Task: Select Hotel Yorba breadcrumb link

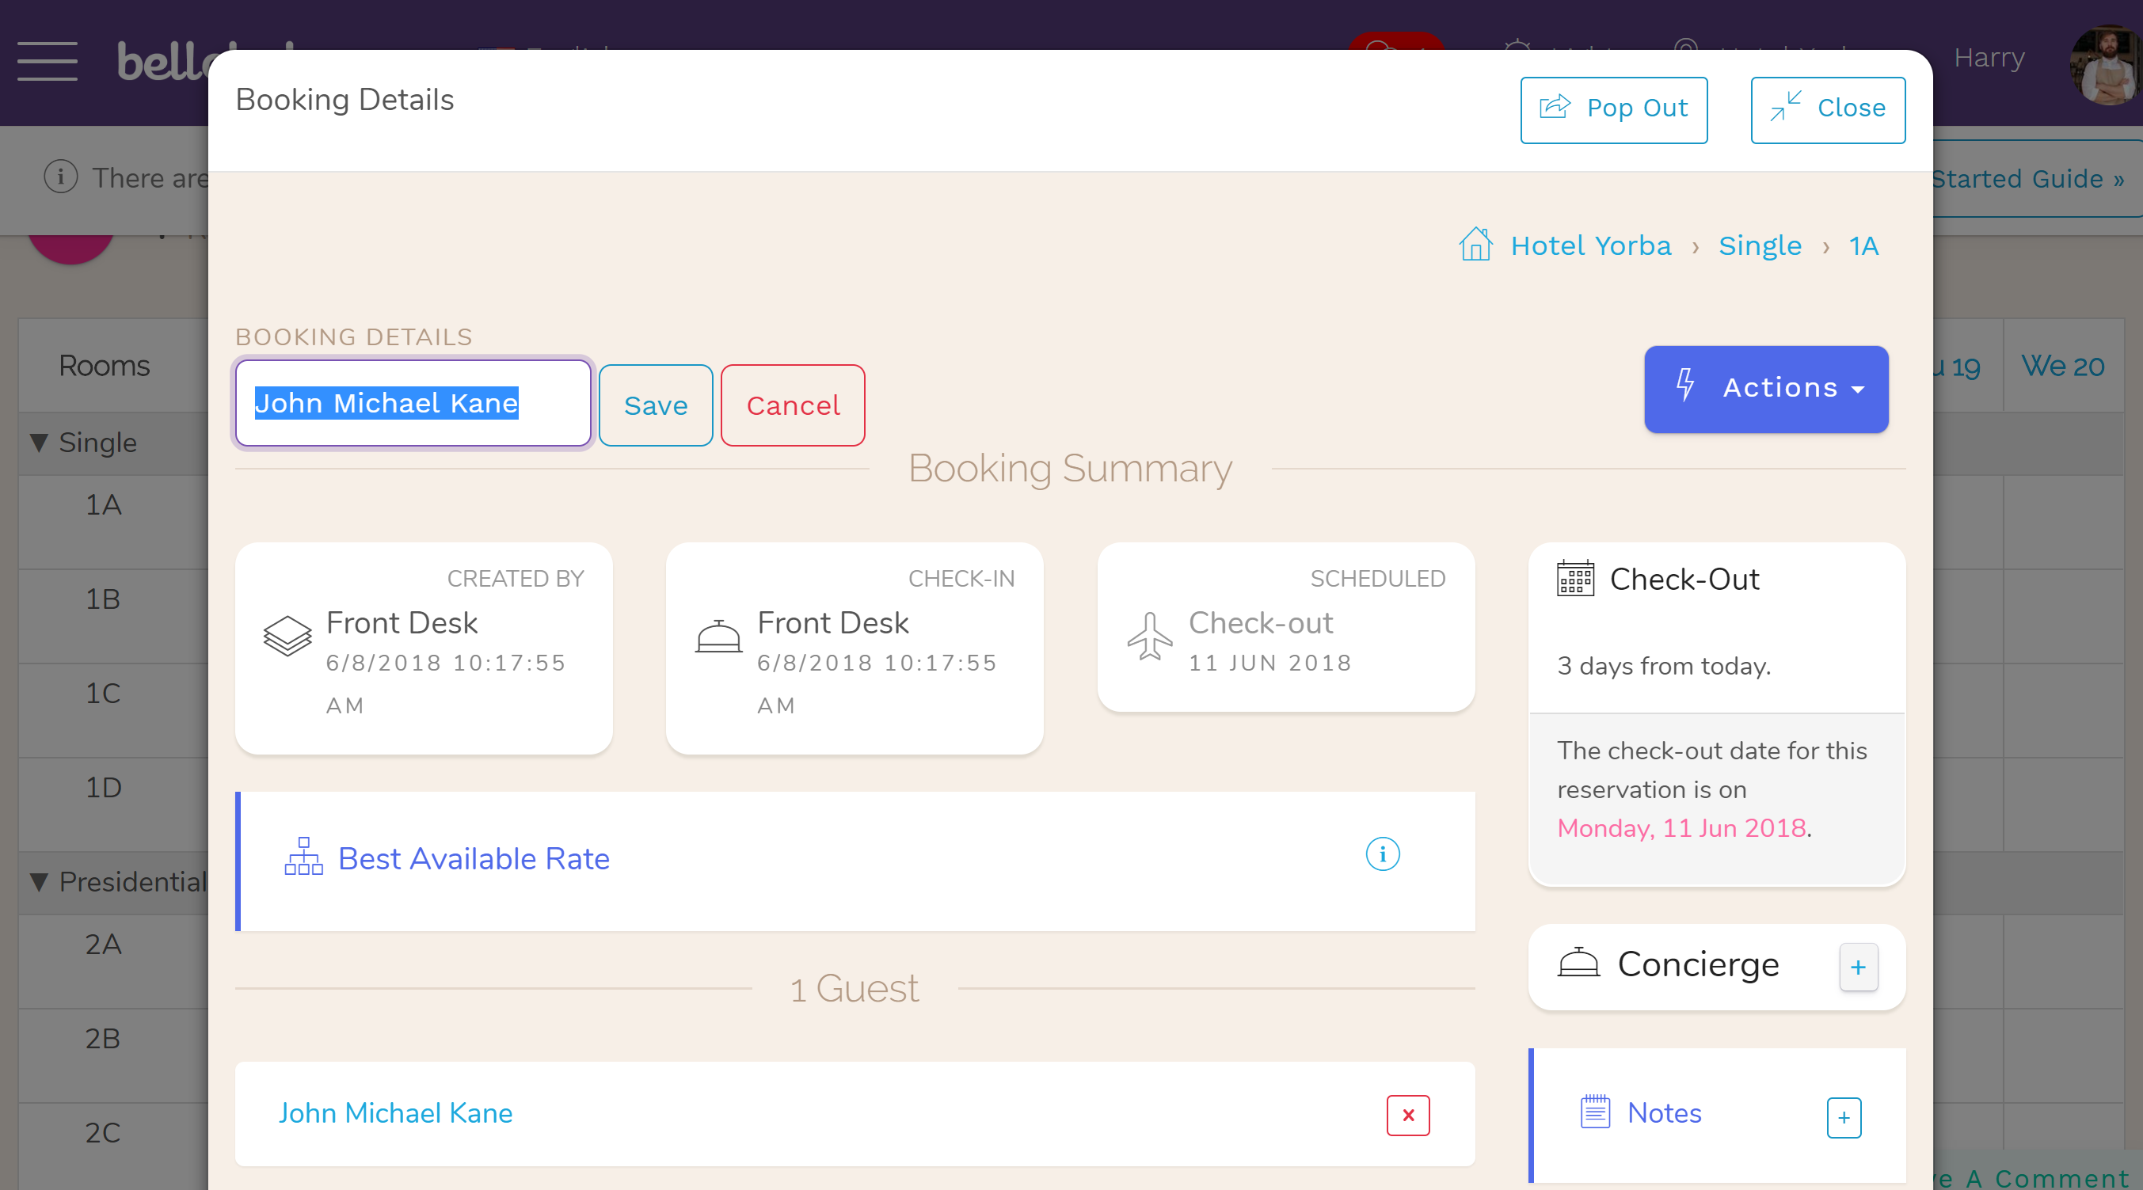Action: pyautogui.click(x=1590, y=243)
